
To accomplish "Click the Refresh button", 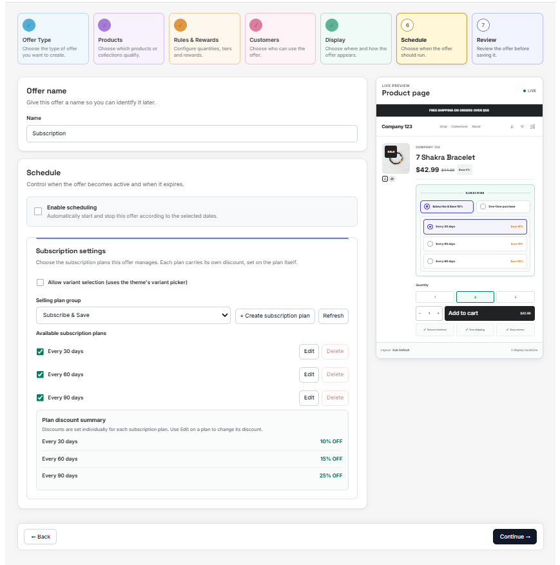I will (x=333, y=316).
